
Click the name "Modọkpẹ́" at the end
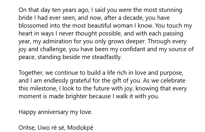[80, 128]
